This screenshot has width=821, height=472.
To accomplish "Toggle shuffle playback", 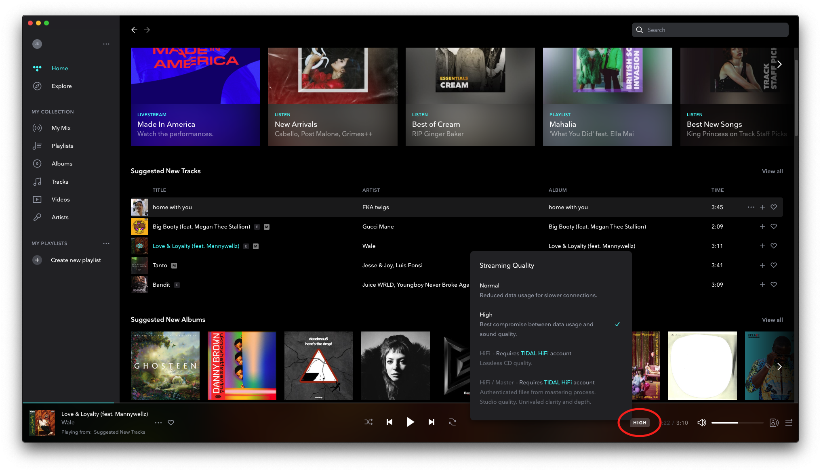I will coord(368,422).
